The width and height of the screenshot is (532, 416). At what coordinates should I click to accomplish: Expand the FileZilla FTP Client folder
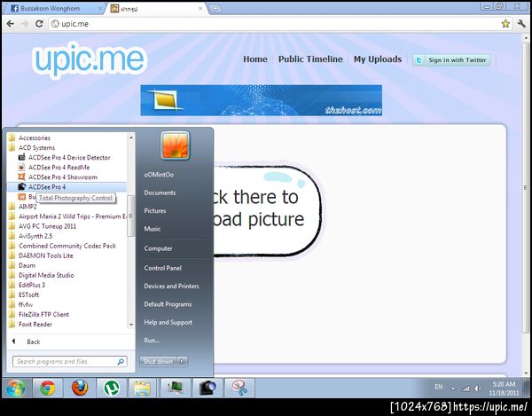pyautogui.click(x=43, y=315)
